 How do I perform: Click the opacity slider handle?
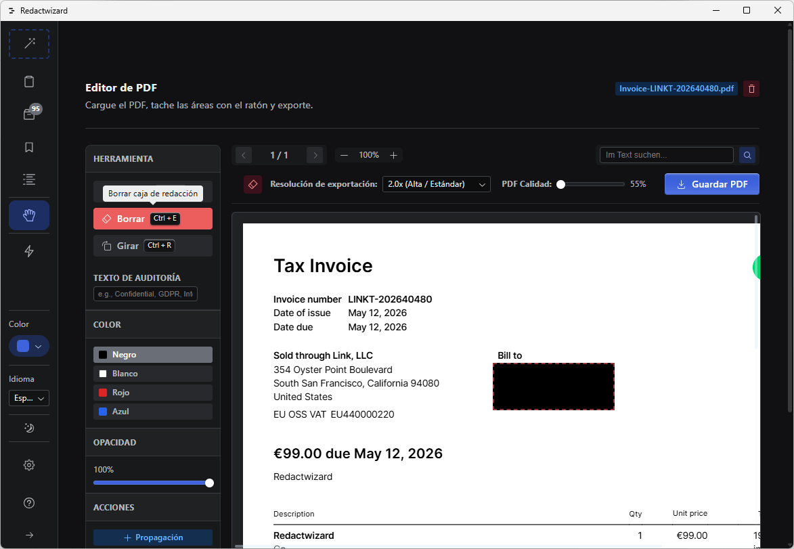[x=209, y=483]
